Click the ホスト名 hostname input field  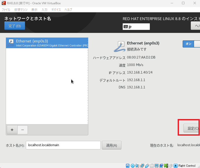63,145
